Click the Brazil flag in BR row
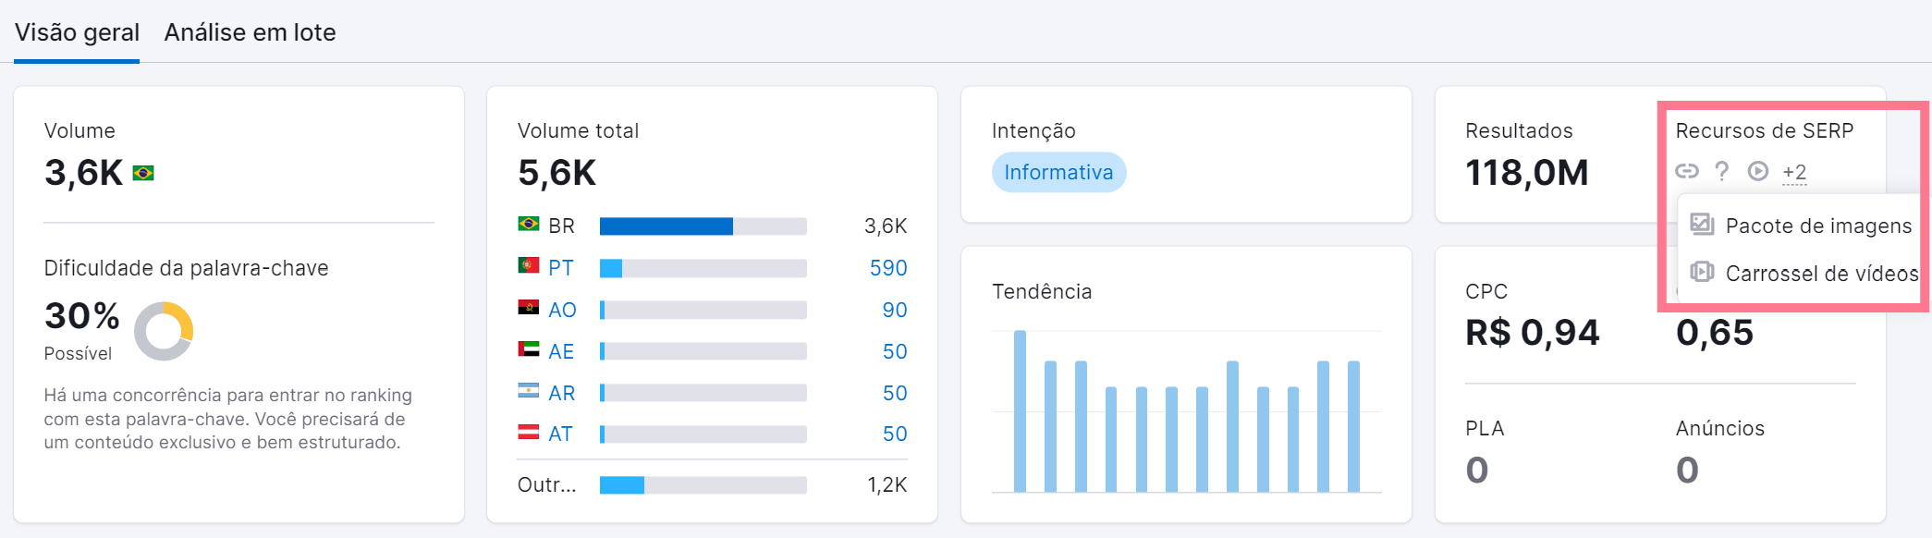The width and height of the screenshot is (1932, 538). tap(529, 224)
